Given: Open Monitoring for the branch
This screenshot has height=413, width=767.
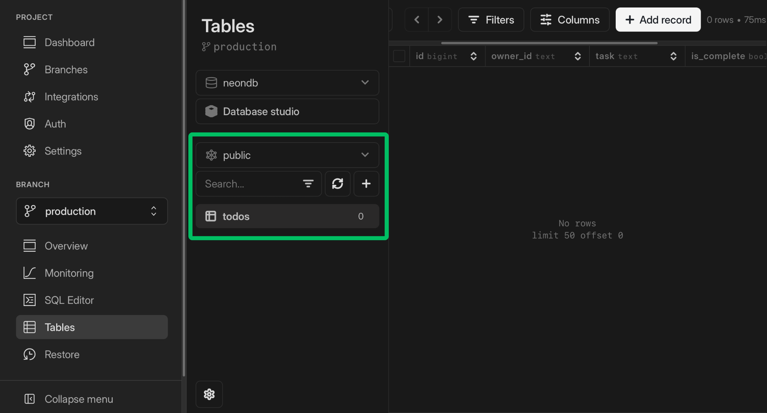Looking at the screenshot, I should pos(69,273).
